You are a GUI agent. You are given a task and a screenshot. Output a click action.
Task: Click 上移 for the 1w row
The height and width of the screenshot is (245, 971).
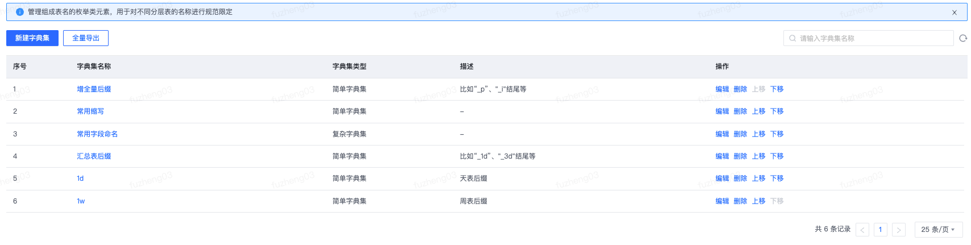[758, 201]
